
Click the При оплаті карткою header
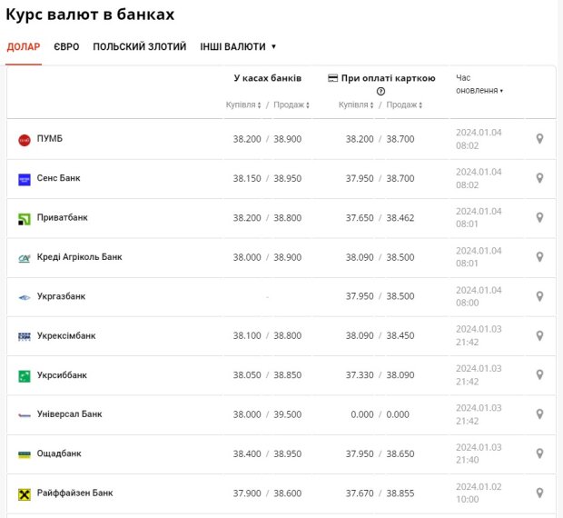tap(388, 78)
